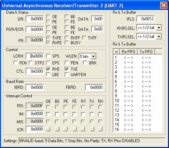Click the n column header in FIFO table
Image resolution: width=169 pixels, height=148 pixels.
(116, 51)
